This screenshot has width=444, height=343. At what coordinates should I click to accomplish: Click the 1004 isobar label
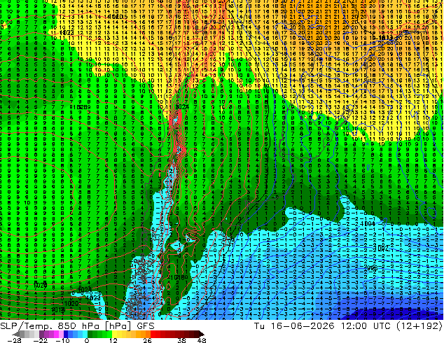[x=368, y=223]
